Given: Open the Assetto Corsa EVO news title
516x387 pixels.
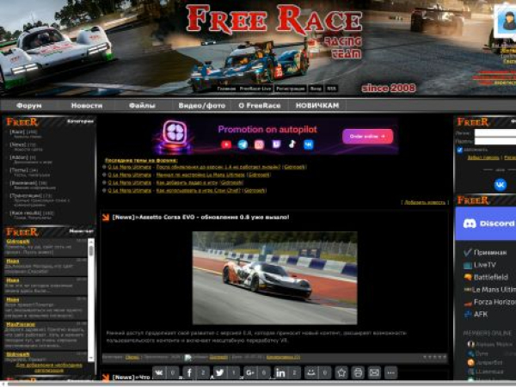Looking at the screenshot, I should [x=200, y=218].
